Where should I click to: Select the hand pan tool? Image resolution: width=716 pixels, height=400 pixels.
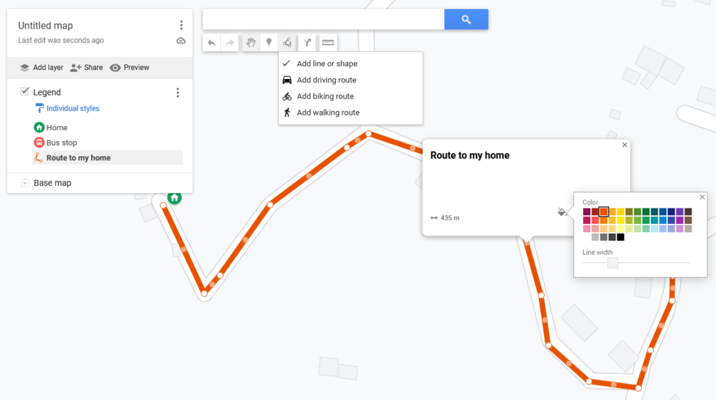[x=251, y=43]
